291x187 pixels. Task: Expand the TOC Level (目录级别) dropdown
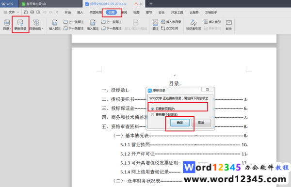[x=36, y=25]
